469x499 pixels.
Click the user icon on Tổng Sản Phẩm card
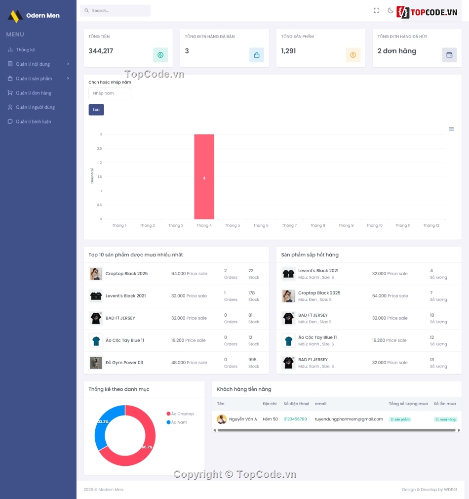(x=353, y=55)
